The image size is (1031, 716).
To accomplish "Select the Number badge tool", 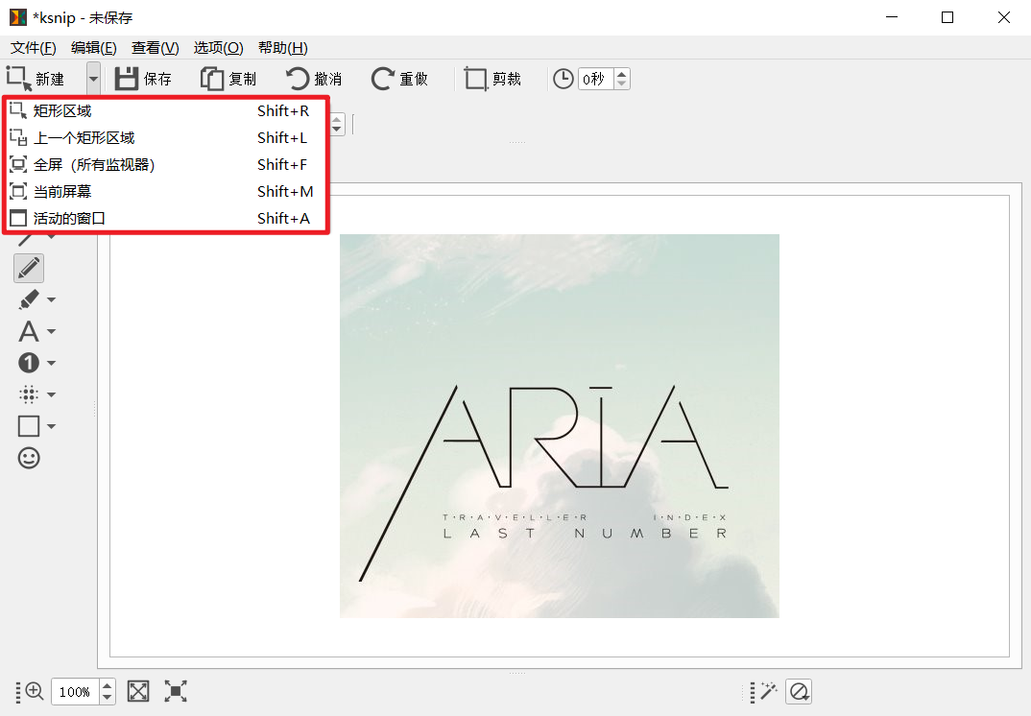I will coord(29,363).
